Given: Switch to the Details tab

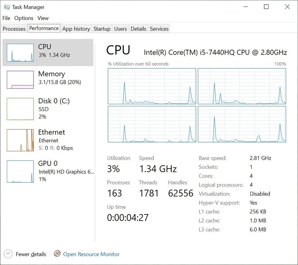Looking at the screenshot, I should point(138,29).
